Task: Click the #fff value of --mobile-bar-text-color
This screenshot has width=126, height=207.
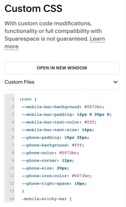Action: point(89,122)
